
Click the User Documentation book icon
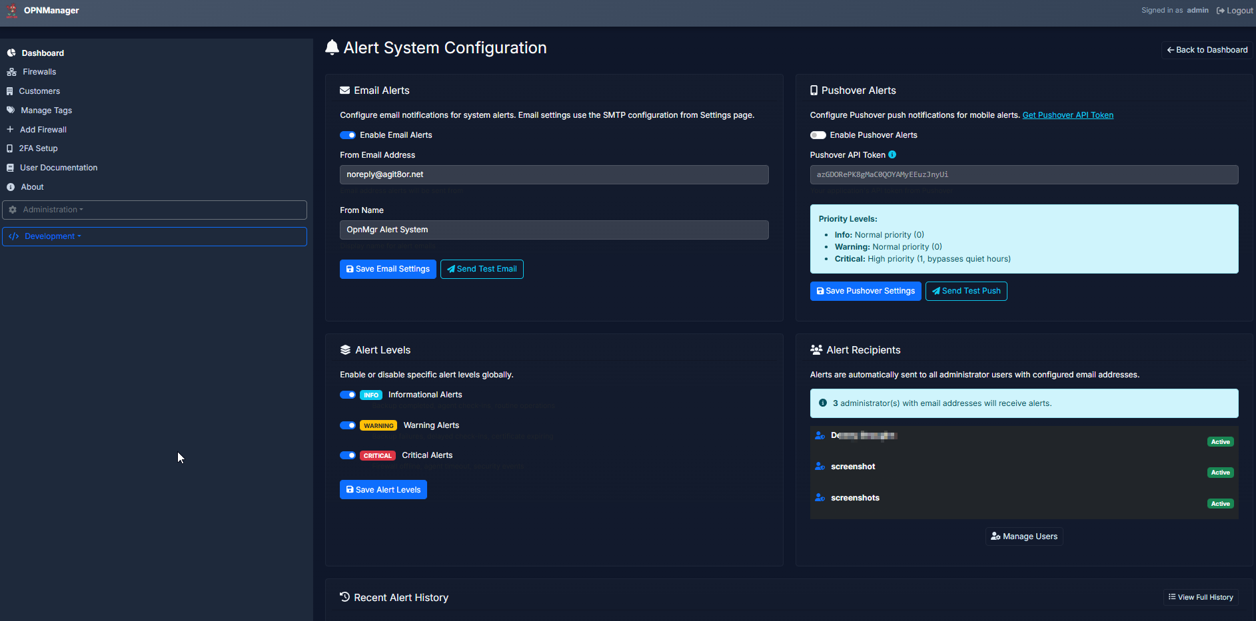(x=11, y=168)
